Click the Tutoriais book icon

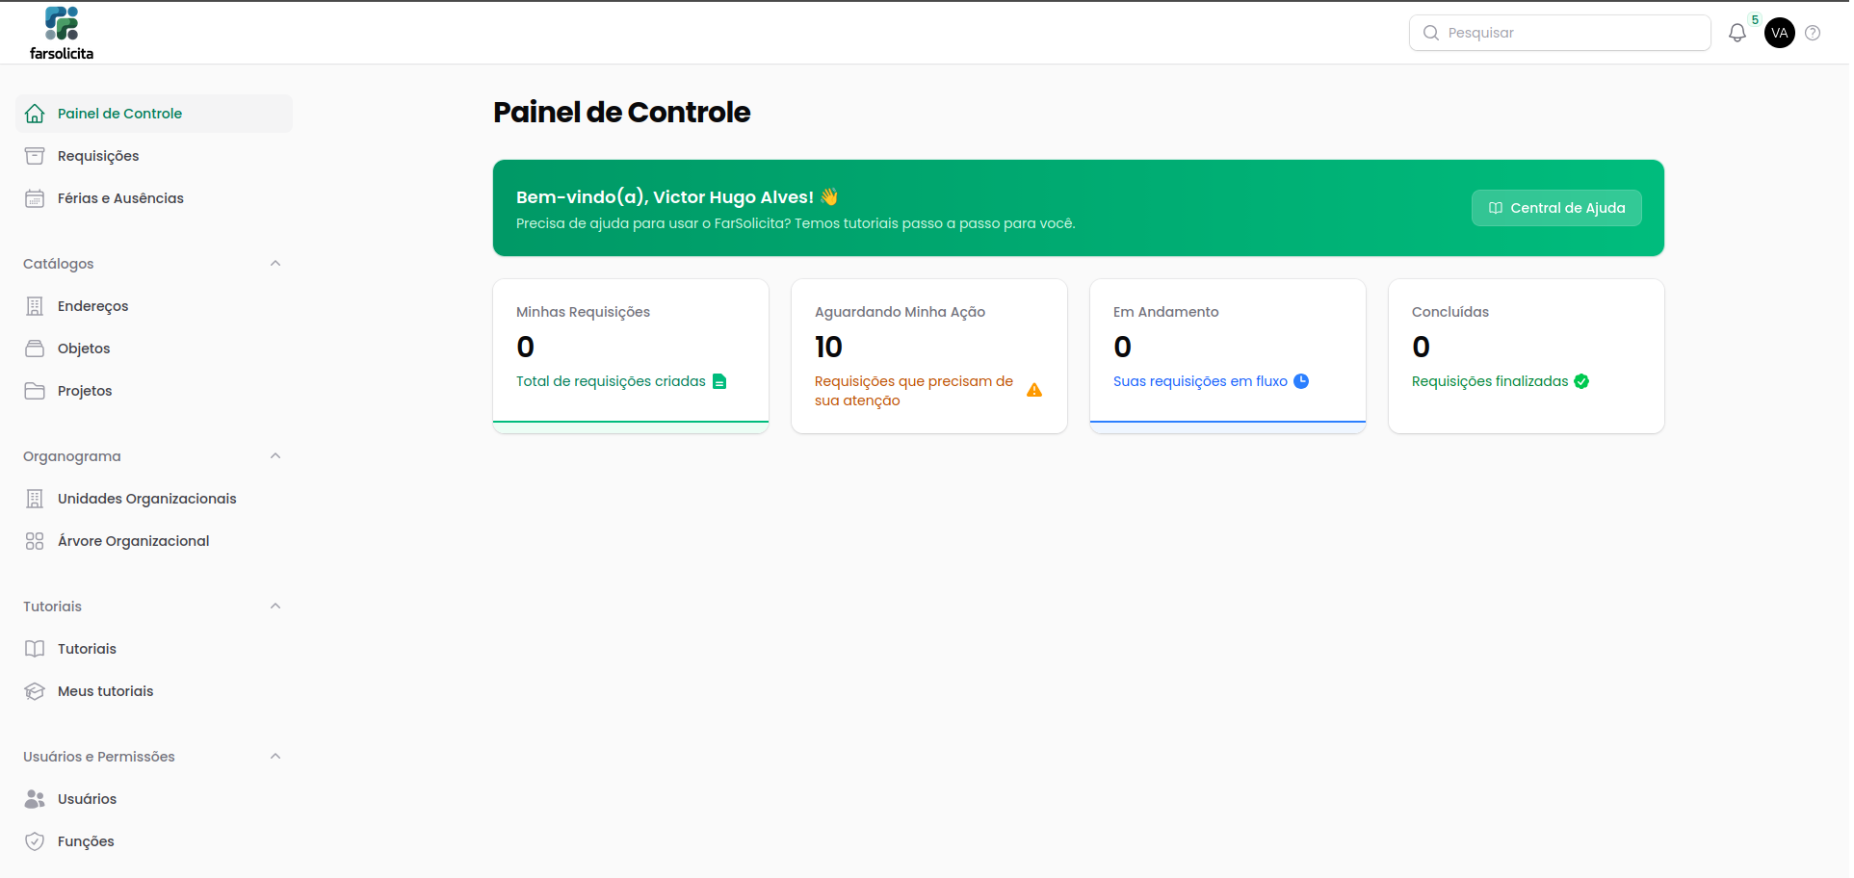click(35, 649)
